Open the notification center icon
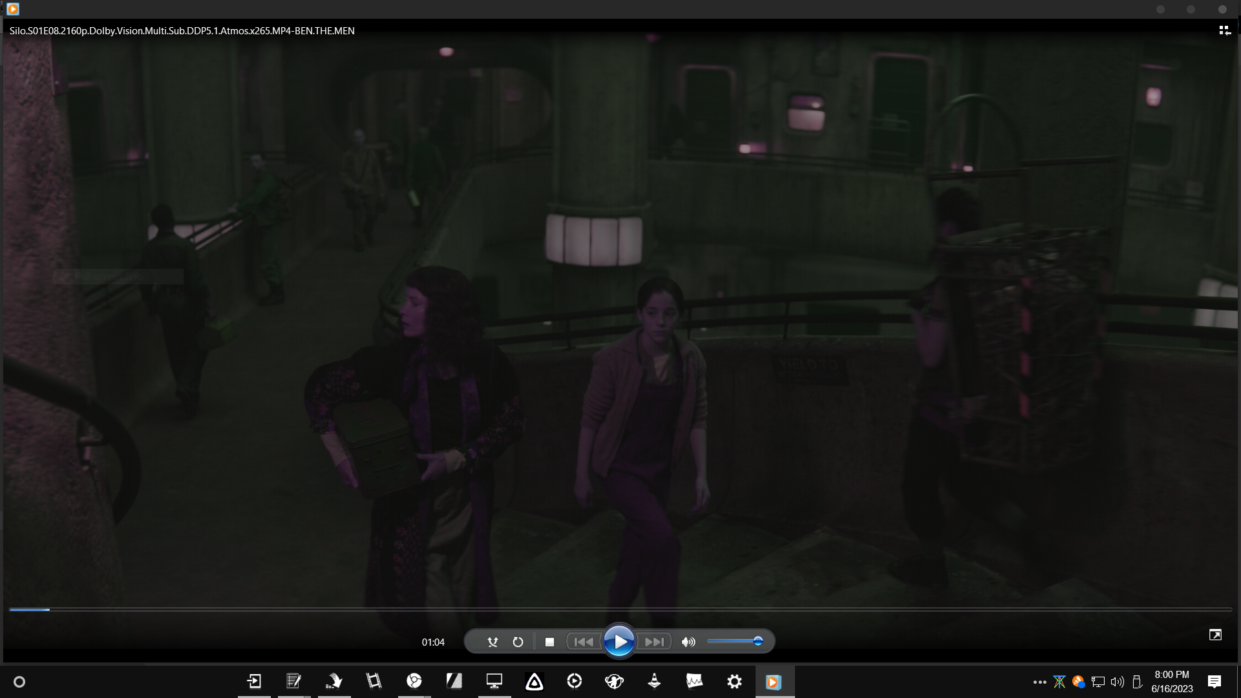This screenshot has width=1241, height=698. [x=1214, y=682]
